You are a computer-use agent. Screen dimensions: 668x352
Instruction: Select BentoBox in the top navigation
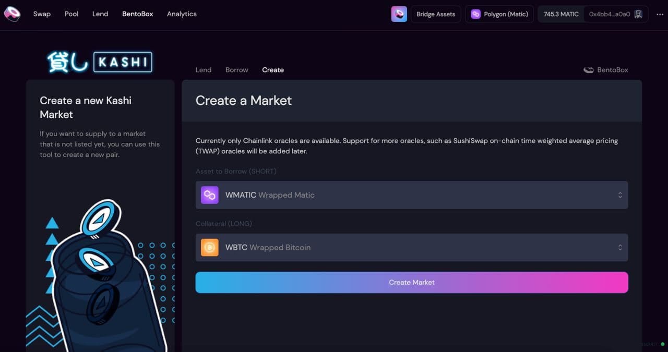tap(138, 14)
